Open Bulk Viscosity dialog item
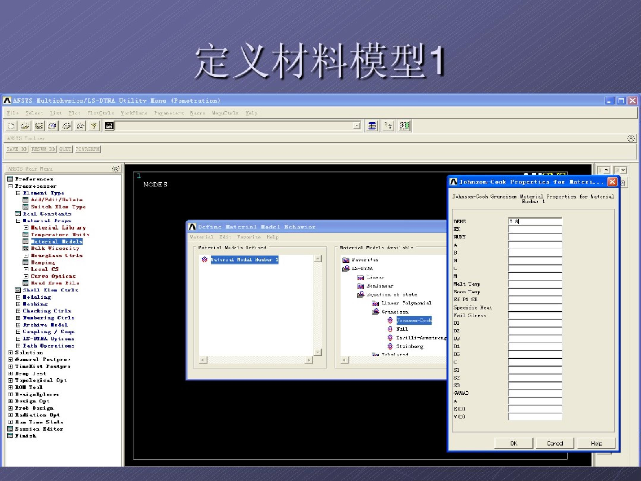Image resolution: width=641 pixels, height=481 pixels. point(55,249)
